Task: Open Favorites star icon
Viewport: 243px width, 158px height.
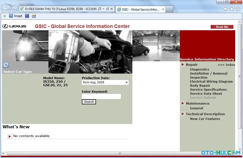Action: click(232, 9)
